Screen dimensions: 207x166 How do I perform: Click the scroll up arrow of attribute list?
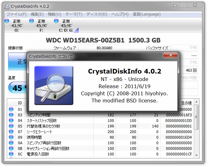[196, 102]
